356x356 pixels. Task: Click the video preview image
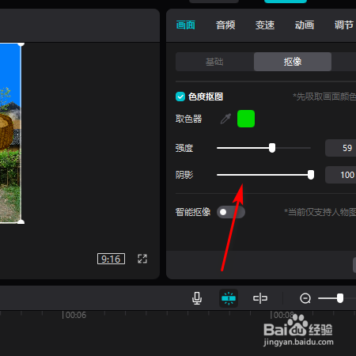click(x=10, y=133)
